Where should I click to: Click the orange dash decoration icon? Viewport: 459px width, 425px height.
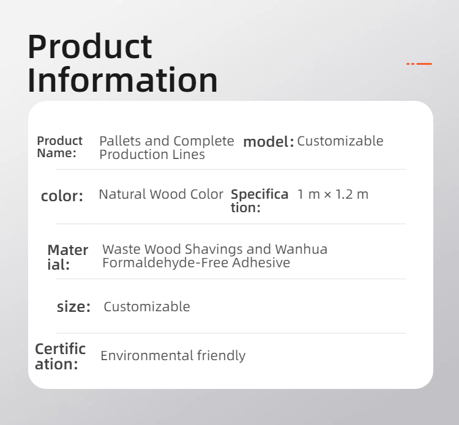click(x=424, y=64)
